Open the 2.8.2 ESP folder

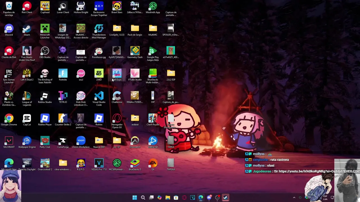click(x=171, y=75)
